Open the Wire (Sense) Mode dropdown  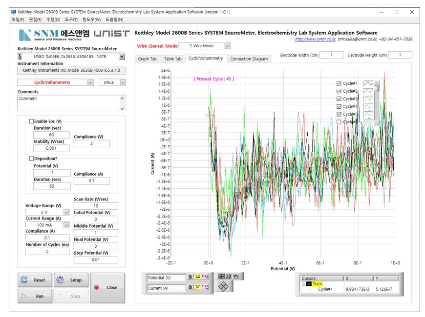pos(227,46)
